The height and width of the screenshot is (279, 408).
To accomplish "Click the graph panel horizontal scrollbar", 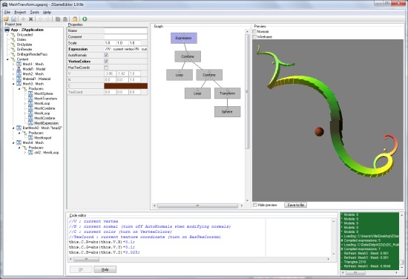I will pyautogui.click(x=198, y=206).
